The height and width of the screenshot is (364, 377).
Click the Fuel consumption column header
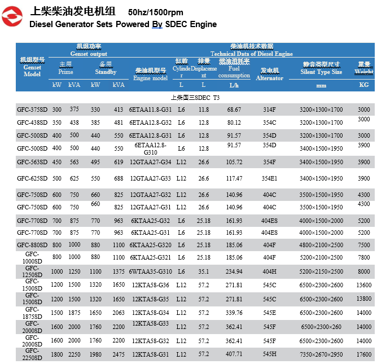(234, 68)
